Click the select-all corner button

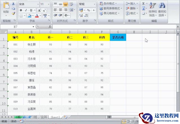pos(4,32)
